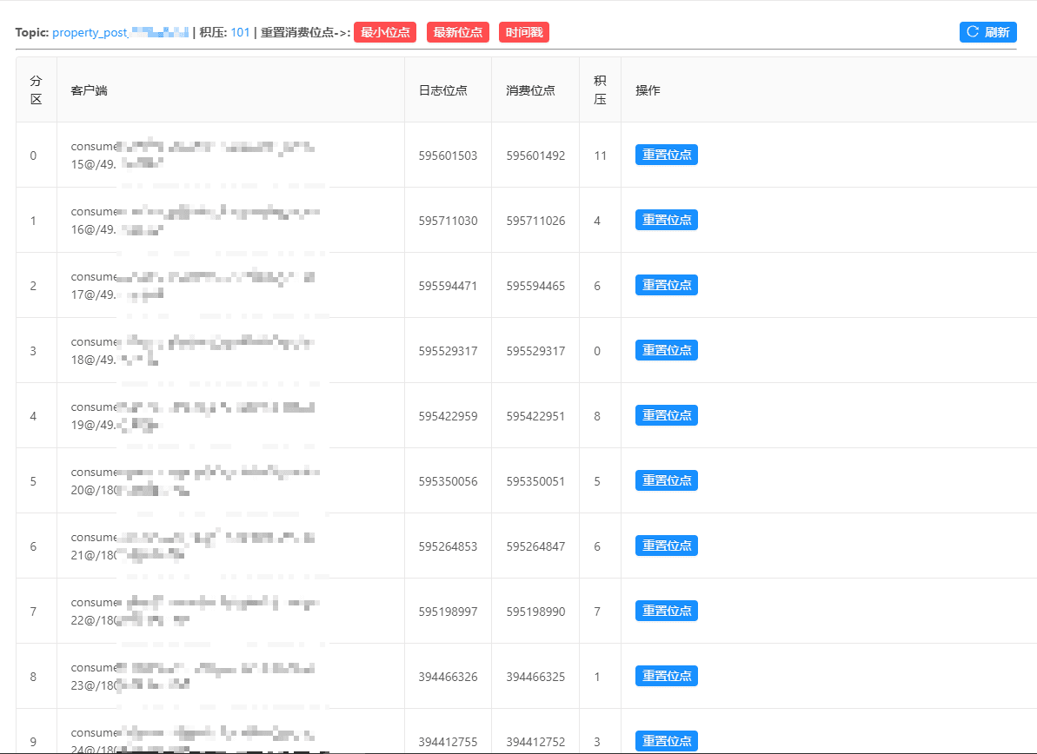Reset offset for partition 1
The image size is (1037, 754).
click(667, 220)
